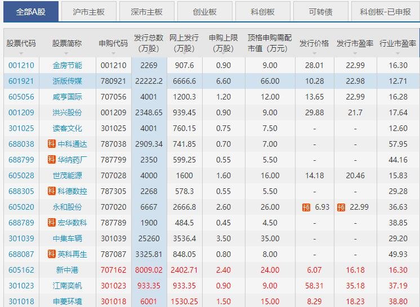Open the 中科通达 stock name link
Image resolution: width=420 pixels, height=307 pixels.
(72, 144)
